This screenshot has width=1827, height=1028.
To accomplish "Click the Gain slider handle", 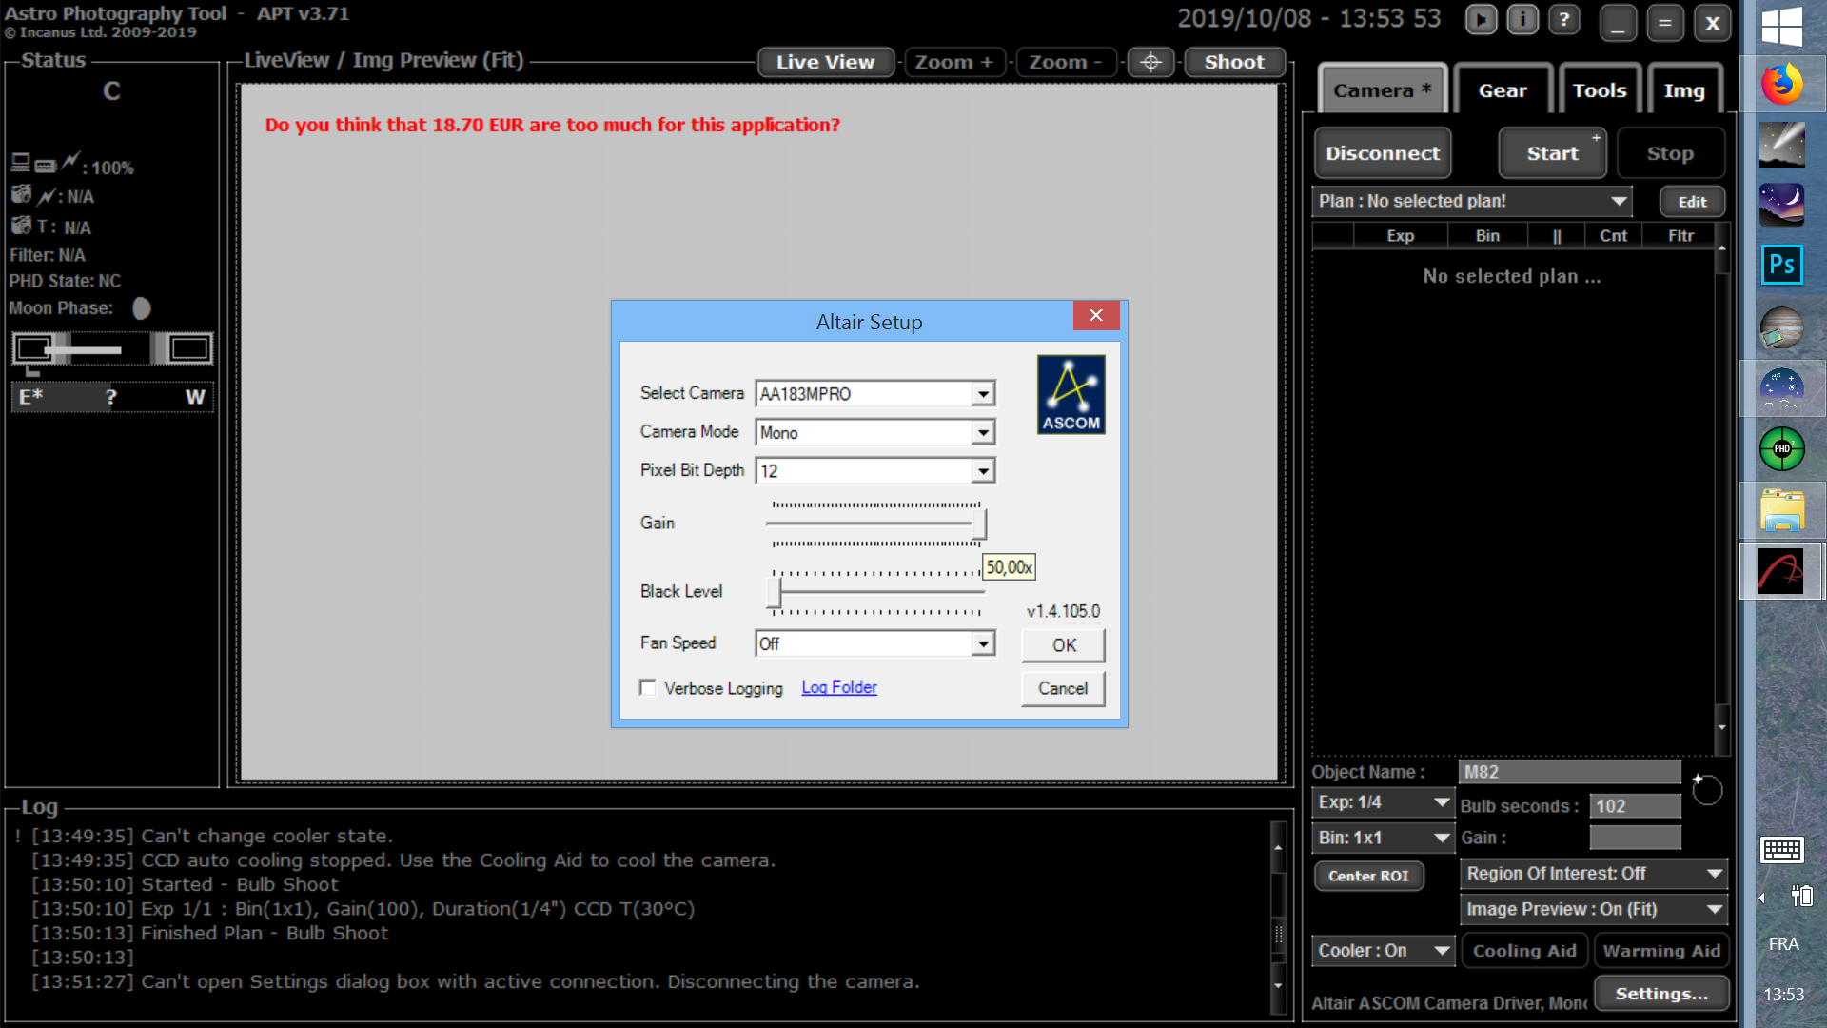I will coord(979,524).
